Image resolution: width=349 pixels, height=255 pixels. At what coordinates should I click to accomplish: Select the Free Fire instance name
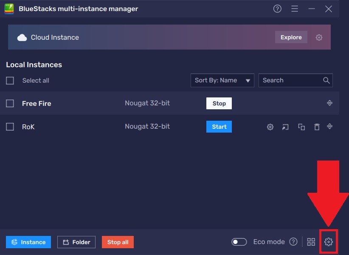tap(37, 103)
